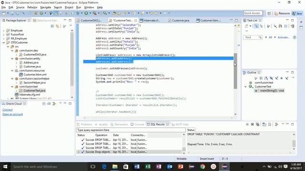305x171 pixels.
Task: Collapse the com.fusion.dao package
Action: tap(12, 50)
